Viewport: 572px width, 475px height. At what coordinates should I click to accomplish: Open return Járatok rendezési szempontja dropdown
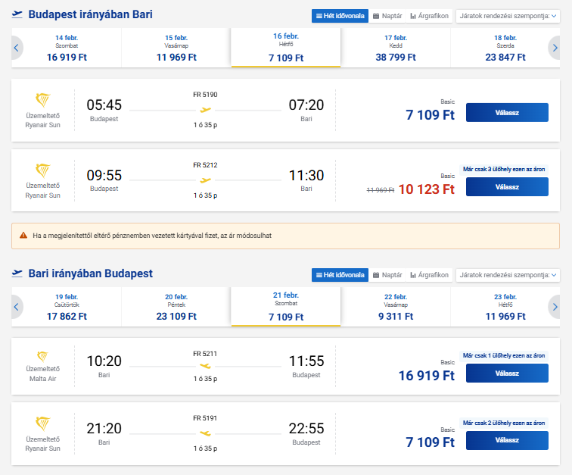click(508, 274)
